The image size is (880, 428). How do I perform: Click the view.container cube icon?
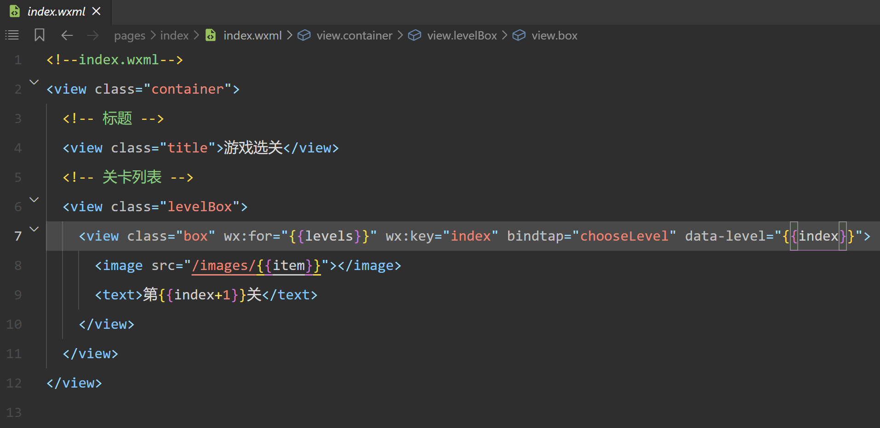click(304, 35)
